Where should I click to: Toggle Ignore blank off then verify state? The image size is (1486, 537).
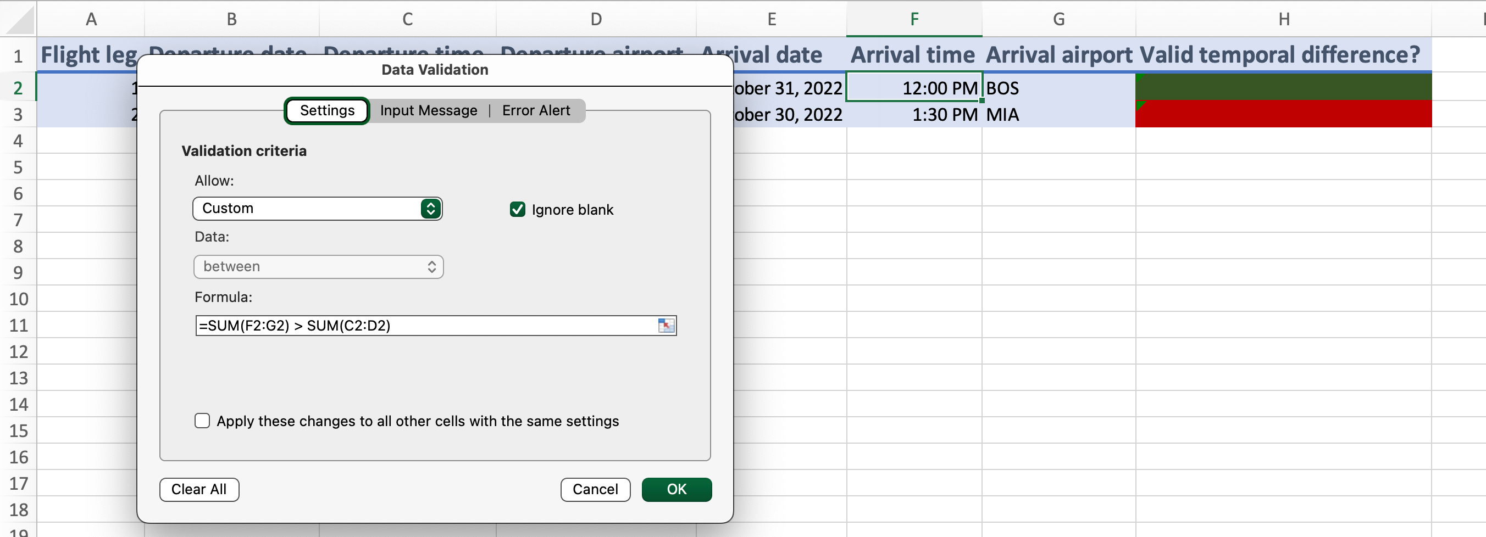(x=517, y=210)
